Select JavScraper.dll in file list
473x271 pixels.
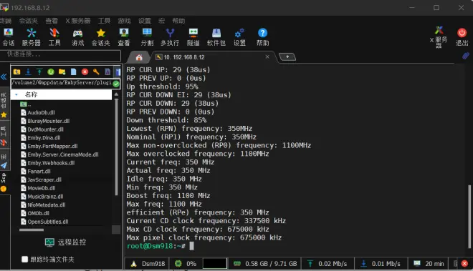tap(42, 179)
